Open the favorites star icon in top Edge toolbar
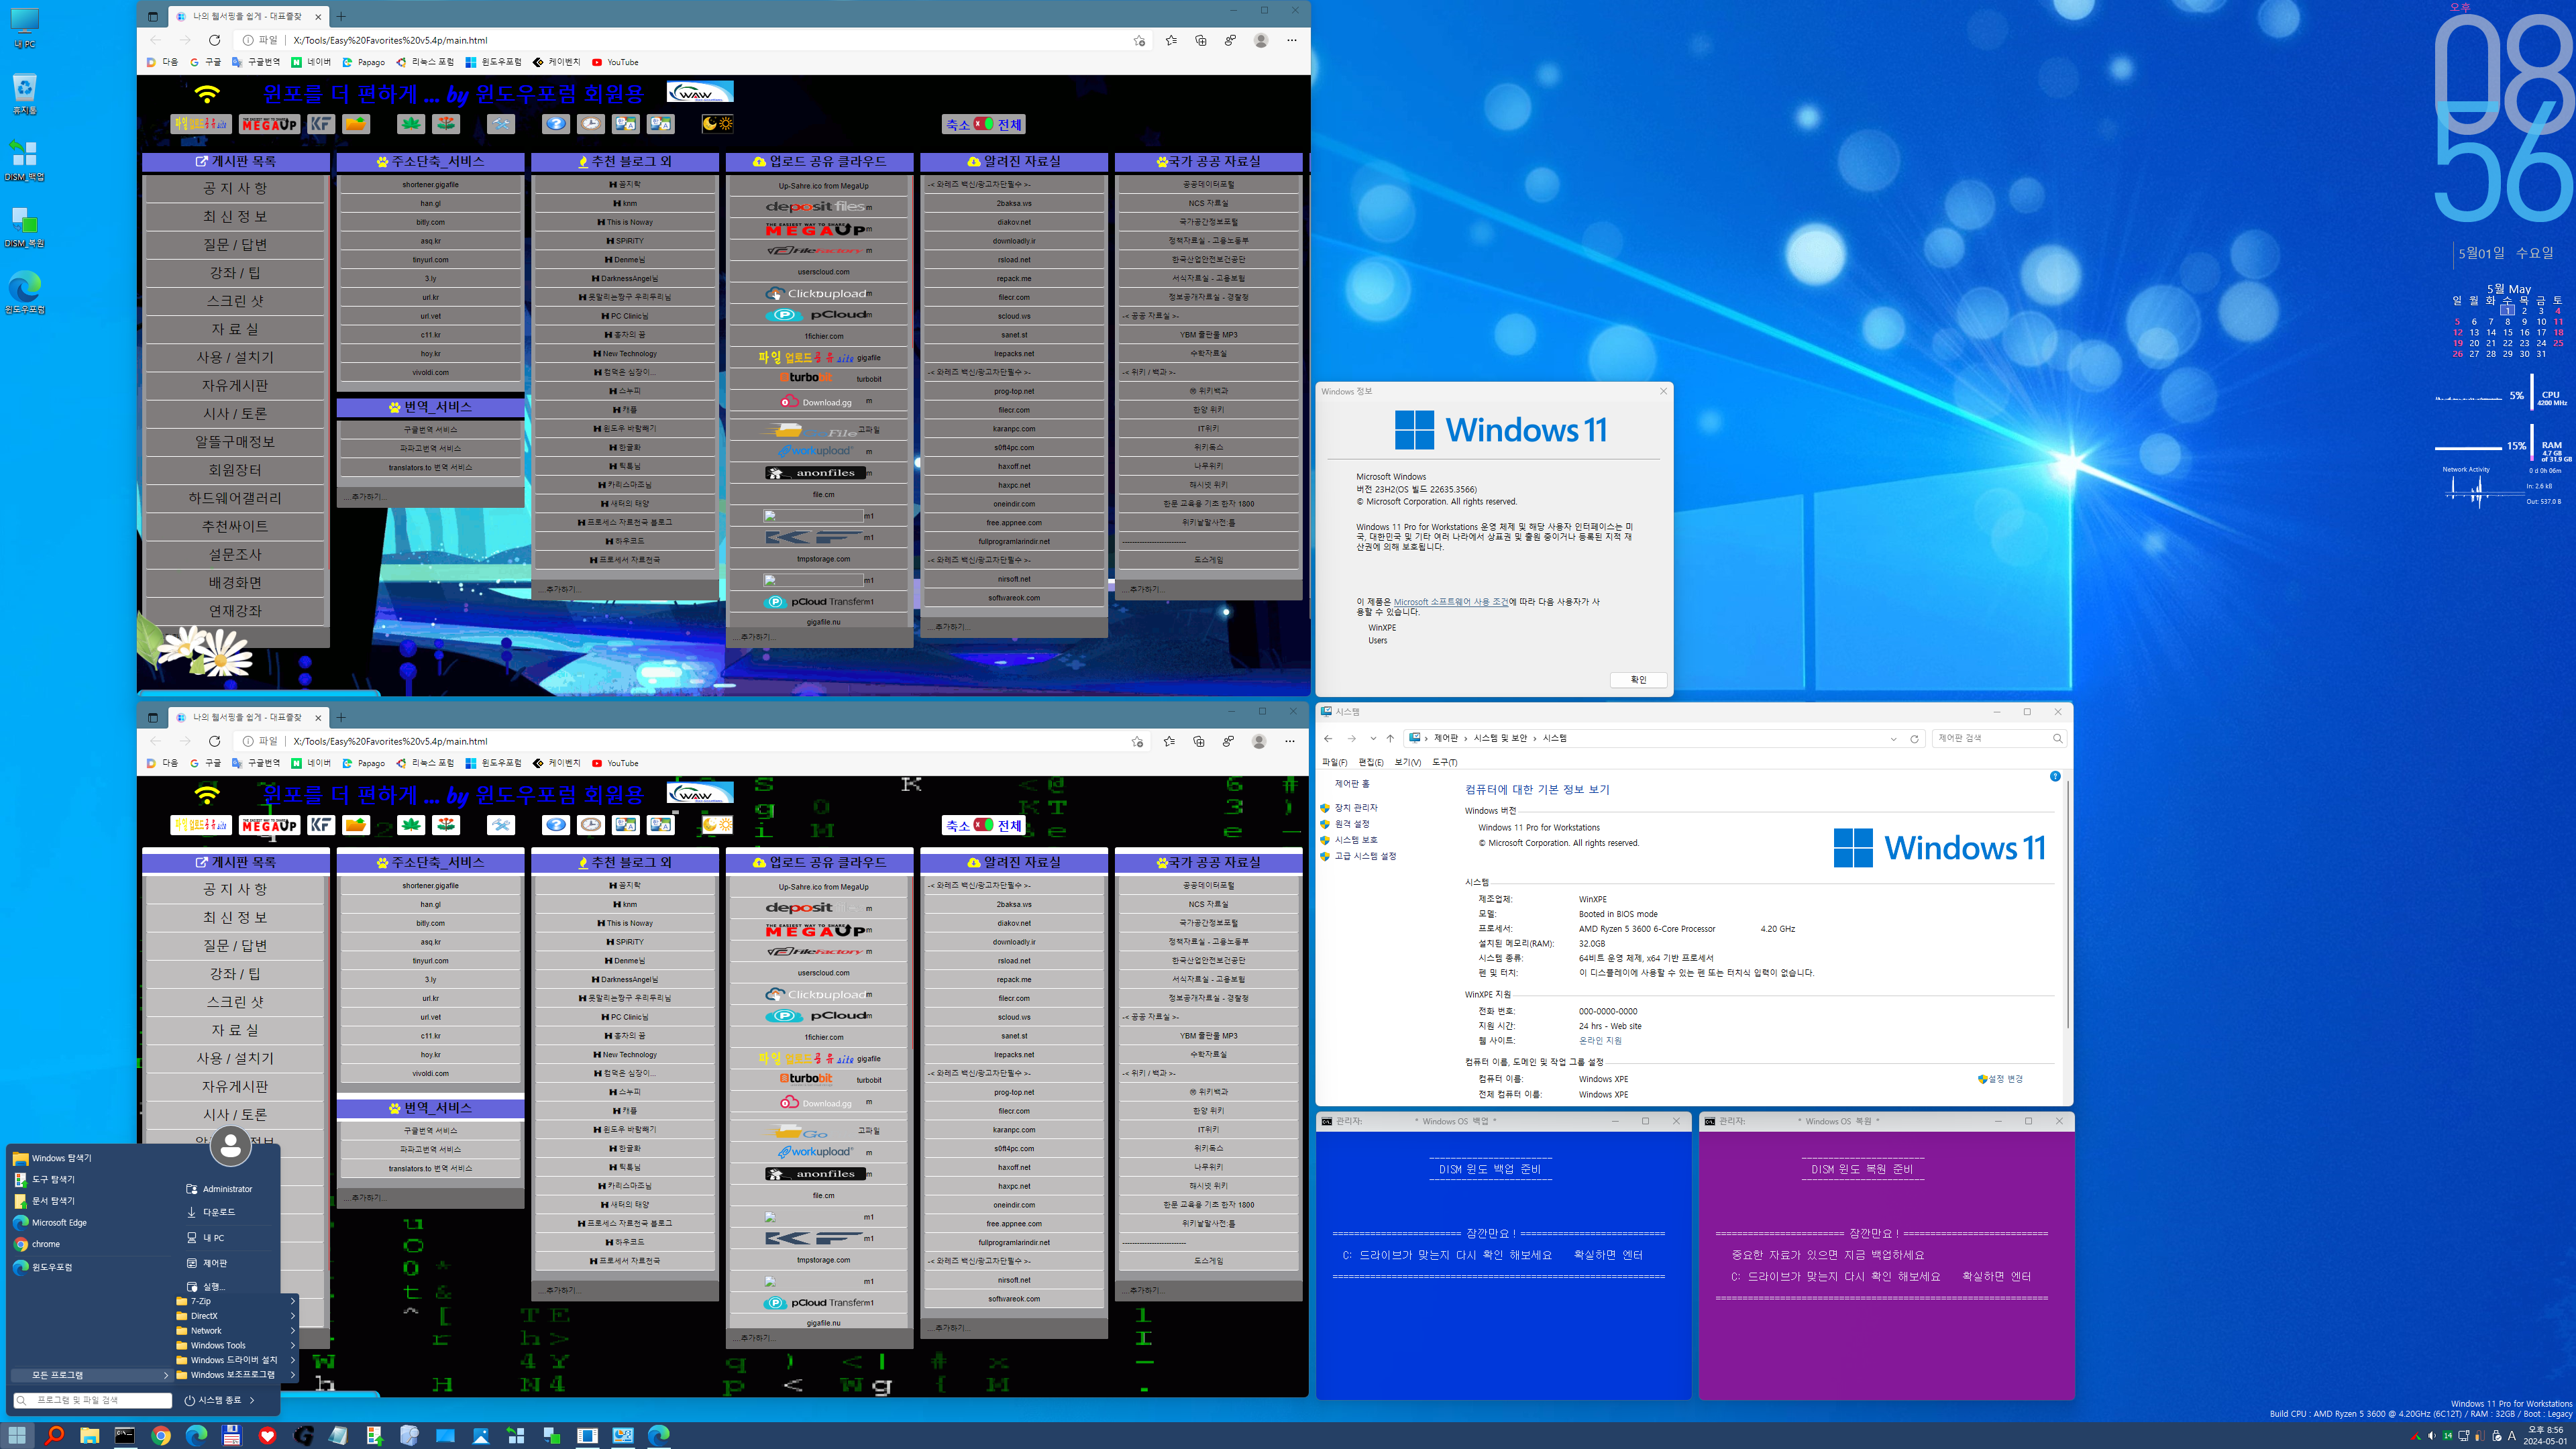The width and height of the screenshot is (2576, 1449). (1171, 40)
